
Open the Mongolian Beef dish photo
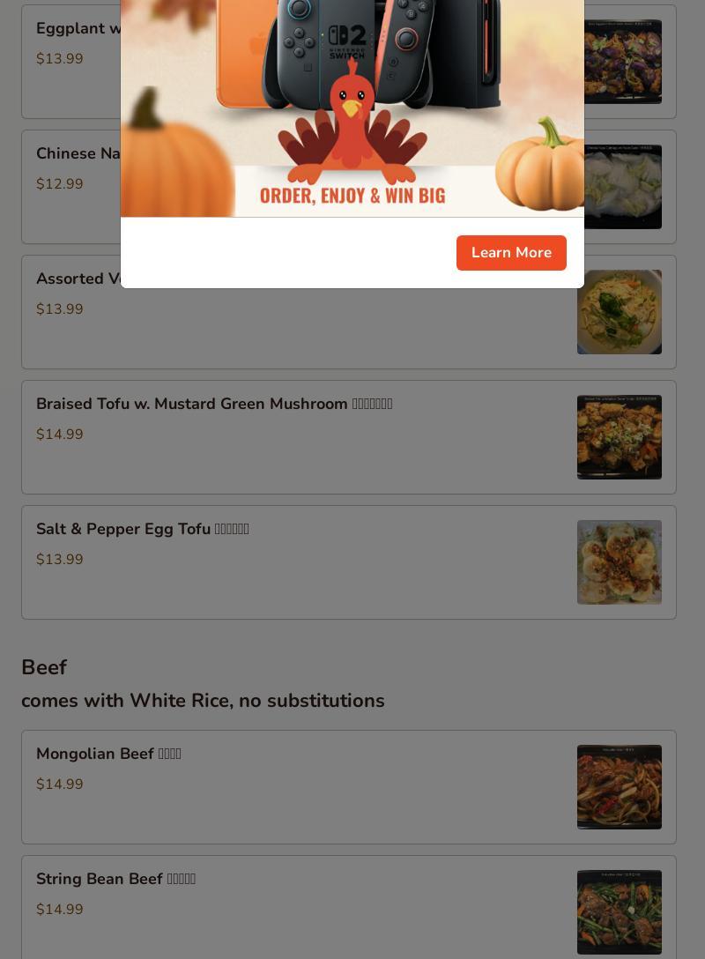620,787
